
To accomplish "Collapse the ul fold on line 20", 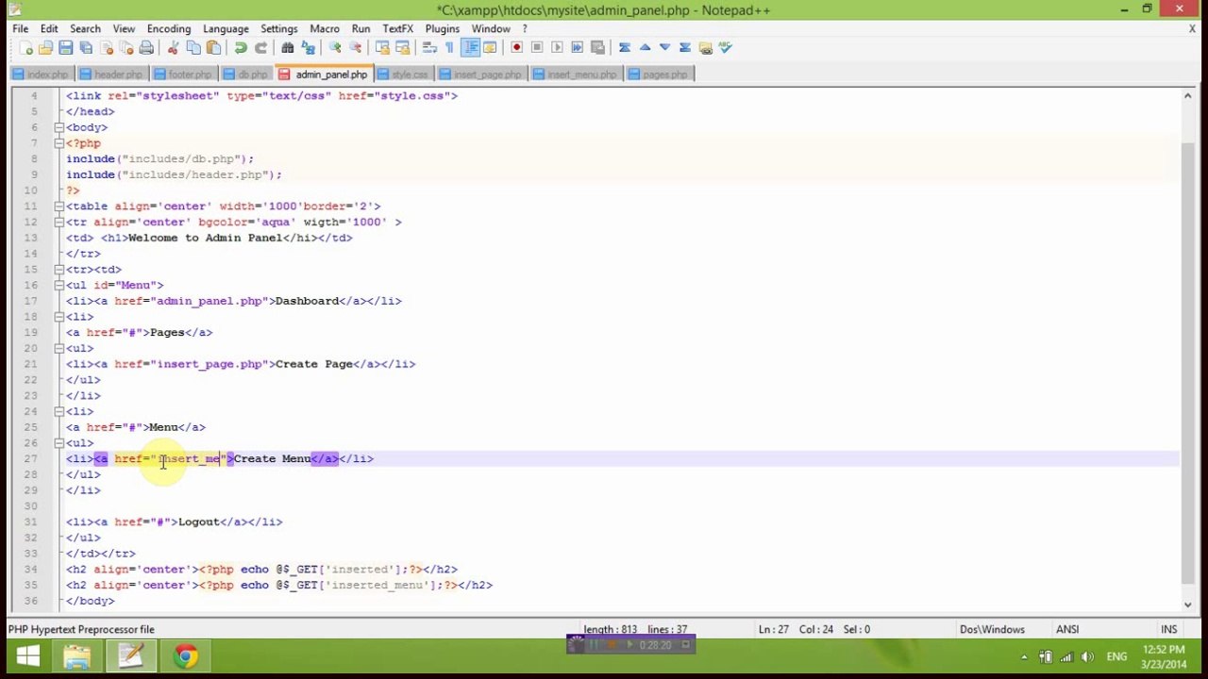I will (59, 348).
